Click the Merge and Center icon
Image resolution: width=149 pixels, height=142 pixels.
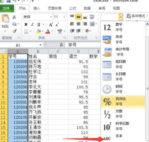click(92, 24)
